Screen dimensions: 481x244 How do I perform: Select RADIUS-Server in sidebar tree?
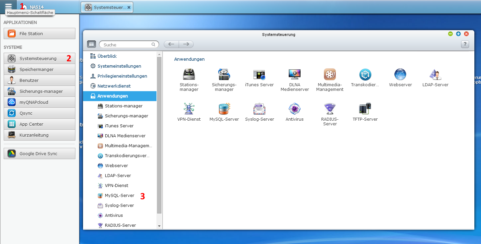point(120,225)
